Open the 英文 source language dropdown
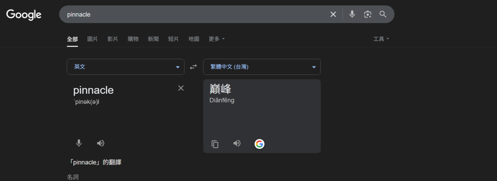The height and width of the screenshot is (181, 497). [x=126, y=67]
